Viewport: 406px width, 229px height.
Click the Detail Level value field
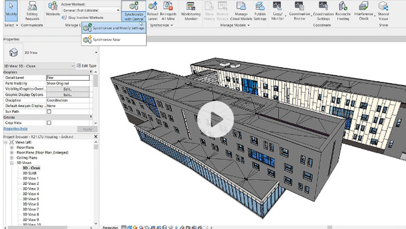pyautogui.click(x=68, y=78)
